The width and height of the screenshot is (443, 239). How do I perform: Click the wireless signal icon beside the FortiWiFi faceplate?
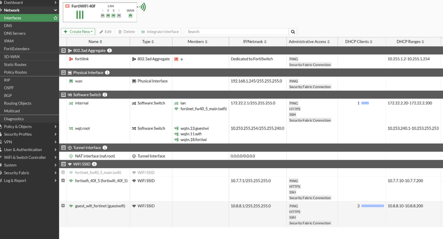click(x=142, y=7)
